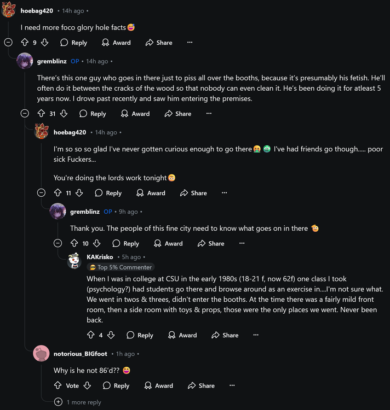Click the Top 5% Commenter badge
This screenshot has width=390, height=410.
tap(121, 267)
